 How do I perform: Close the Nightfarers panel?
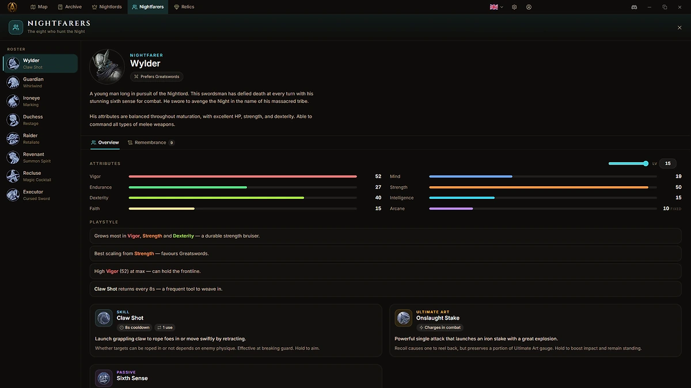[x=679, y=28]
